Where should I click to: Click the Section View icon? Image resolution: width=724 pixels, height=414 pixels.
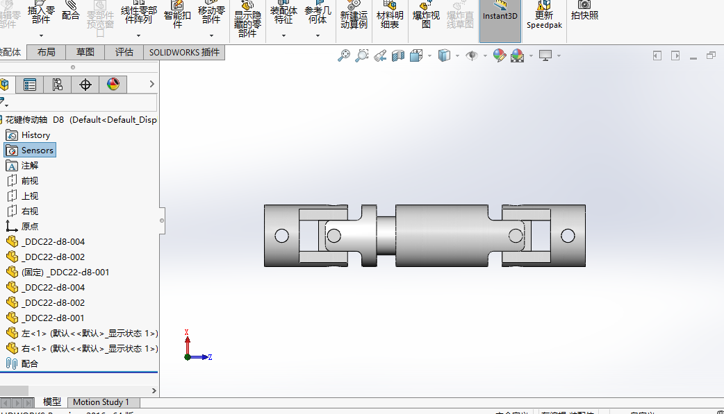pyautogui.click(x=398, y=55)
